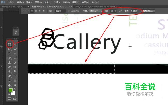Select the Gradient tool

tap(15, 67)
